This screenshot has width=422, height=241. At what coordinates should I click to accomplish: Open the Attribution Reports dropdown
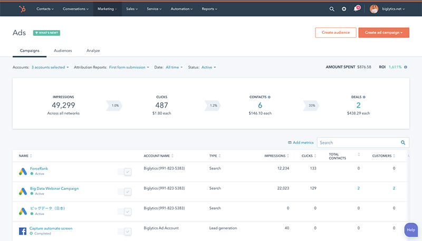[129, 68]
